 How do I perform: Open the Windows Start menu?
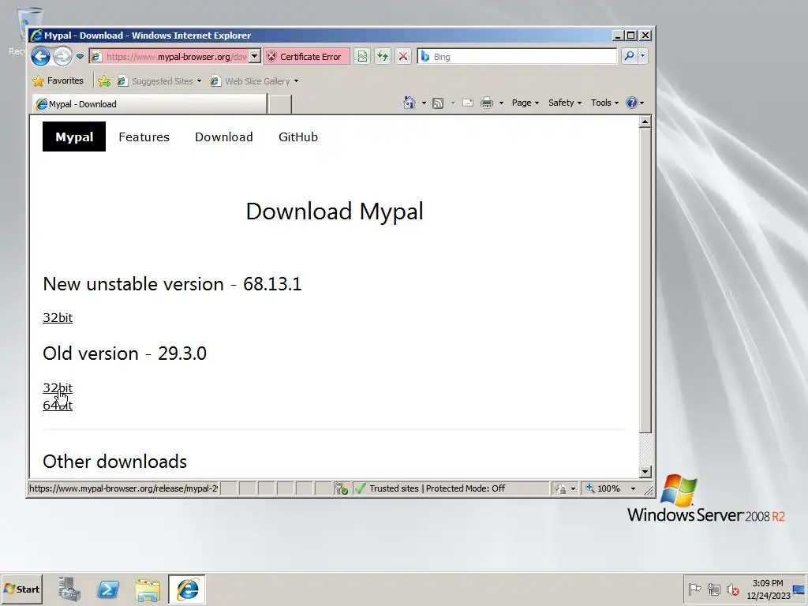pyautogui.click(x=21, y=589)
